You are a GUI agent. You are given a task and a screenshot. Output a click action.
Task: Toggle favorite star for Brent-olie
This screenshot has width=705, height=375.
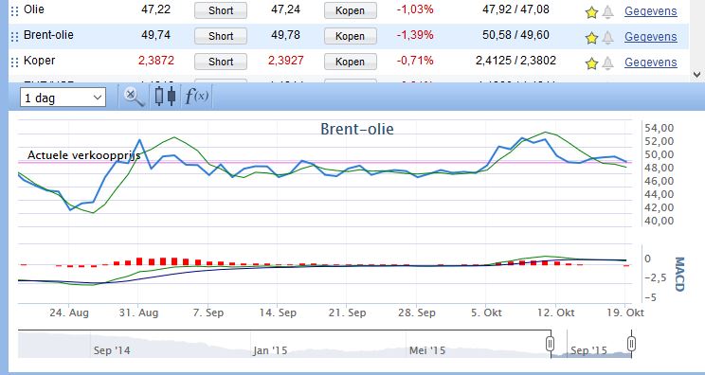pos(591,38)
